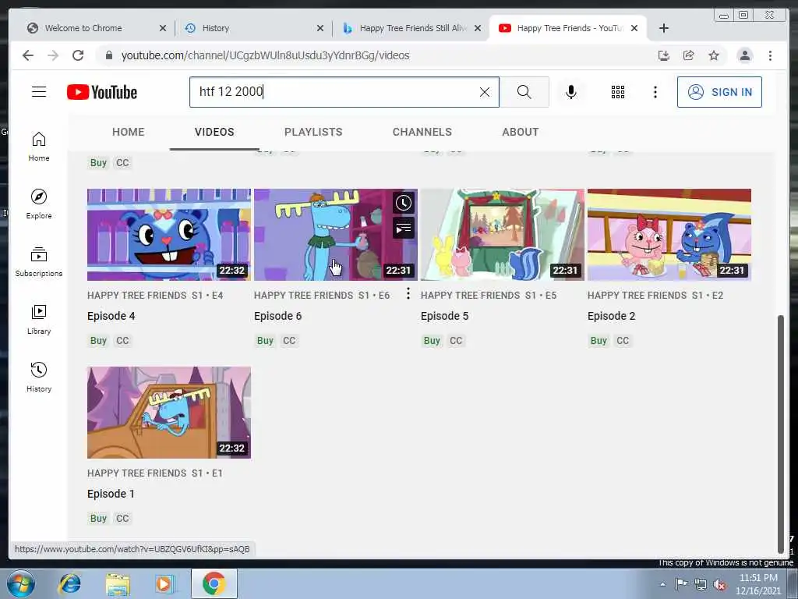The height and width of the screenshot is (599, 798).
Task: Go back with the browser back arrow
Action: click(x=28, y=55)
